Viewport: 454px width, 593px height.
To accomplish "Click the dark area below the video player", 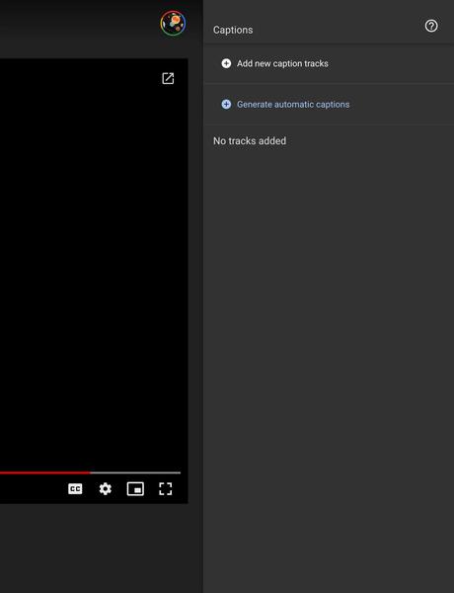I will point(102,549).
